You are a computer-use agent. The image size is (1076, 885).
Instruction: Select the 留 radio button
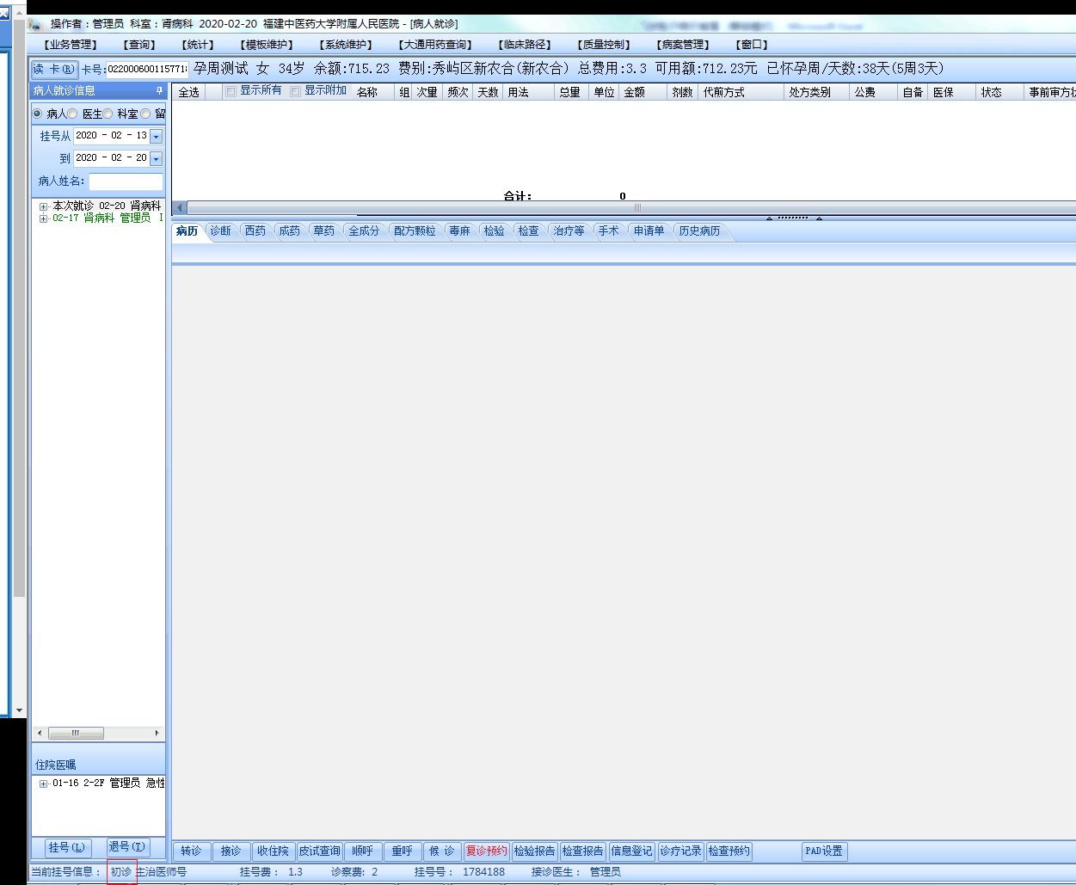coord(145,114)
